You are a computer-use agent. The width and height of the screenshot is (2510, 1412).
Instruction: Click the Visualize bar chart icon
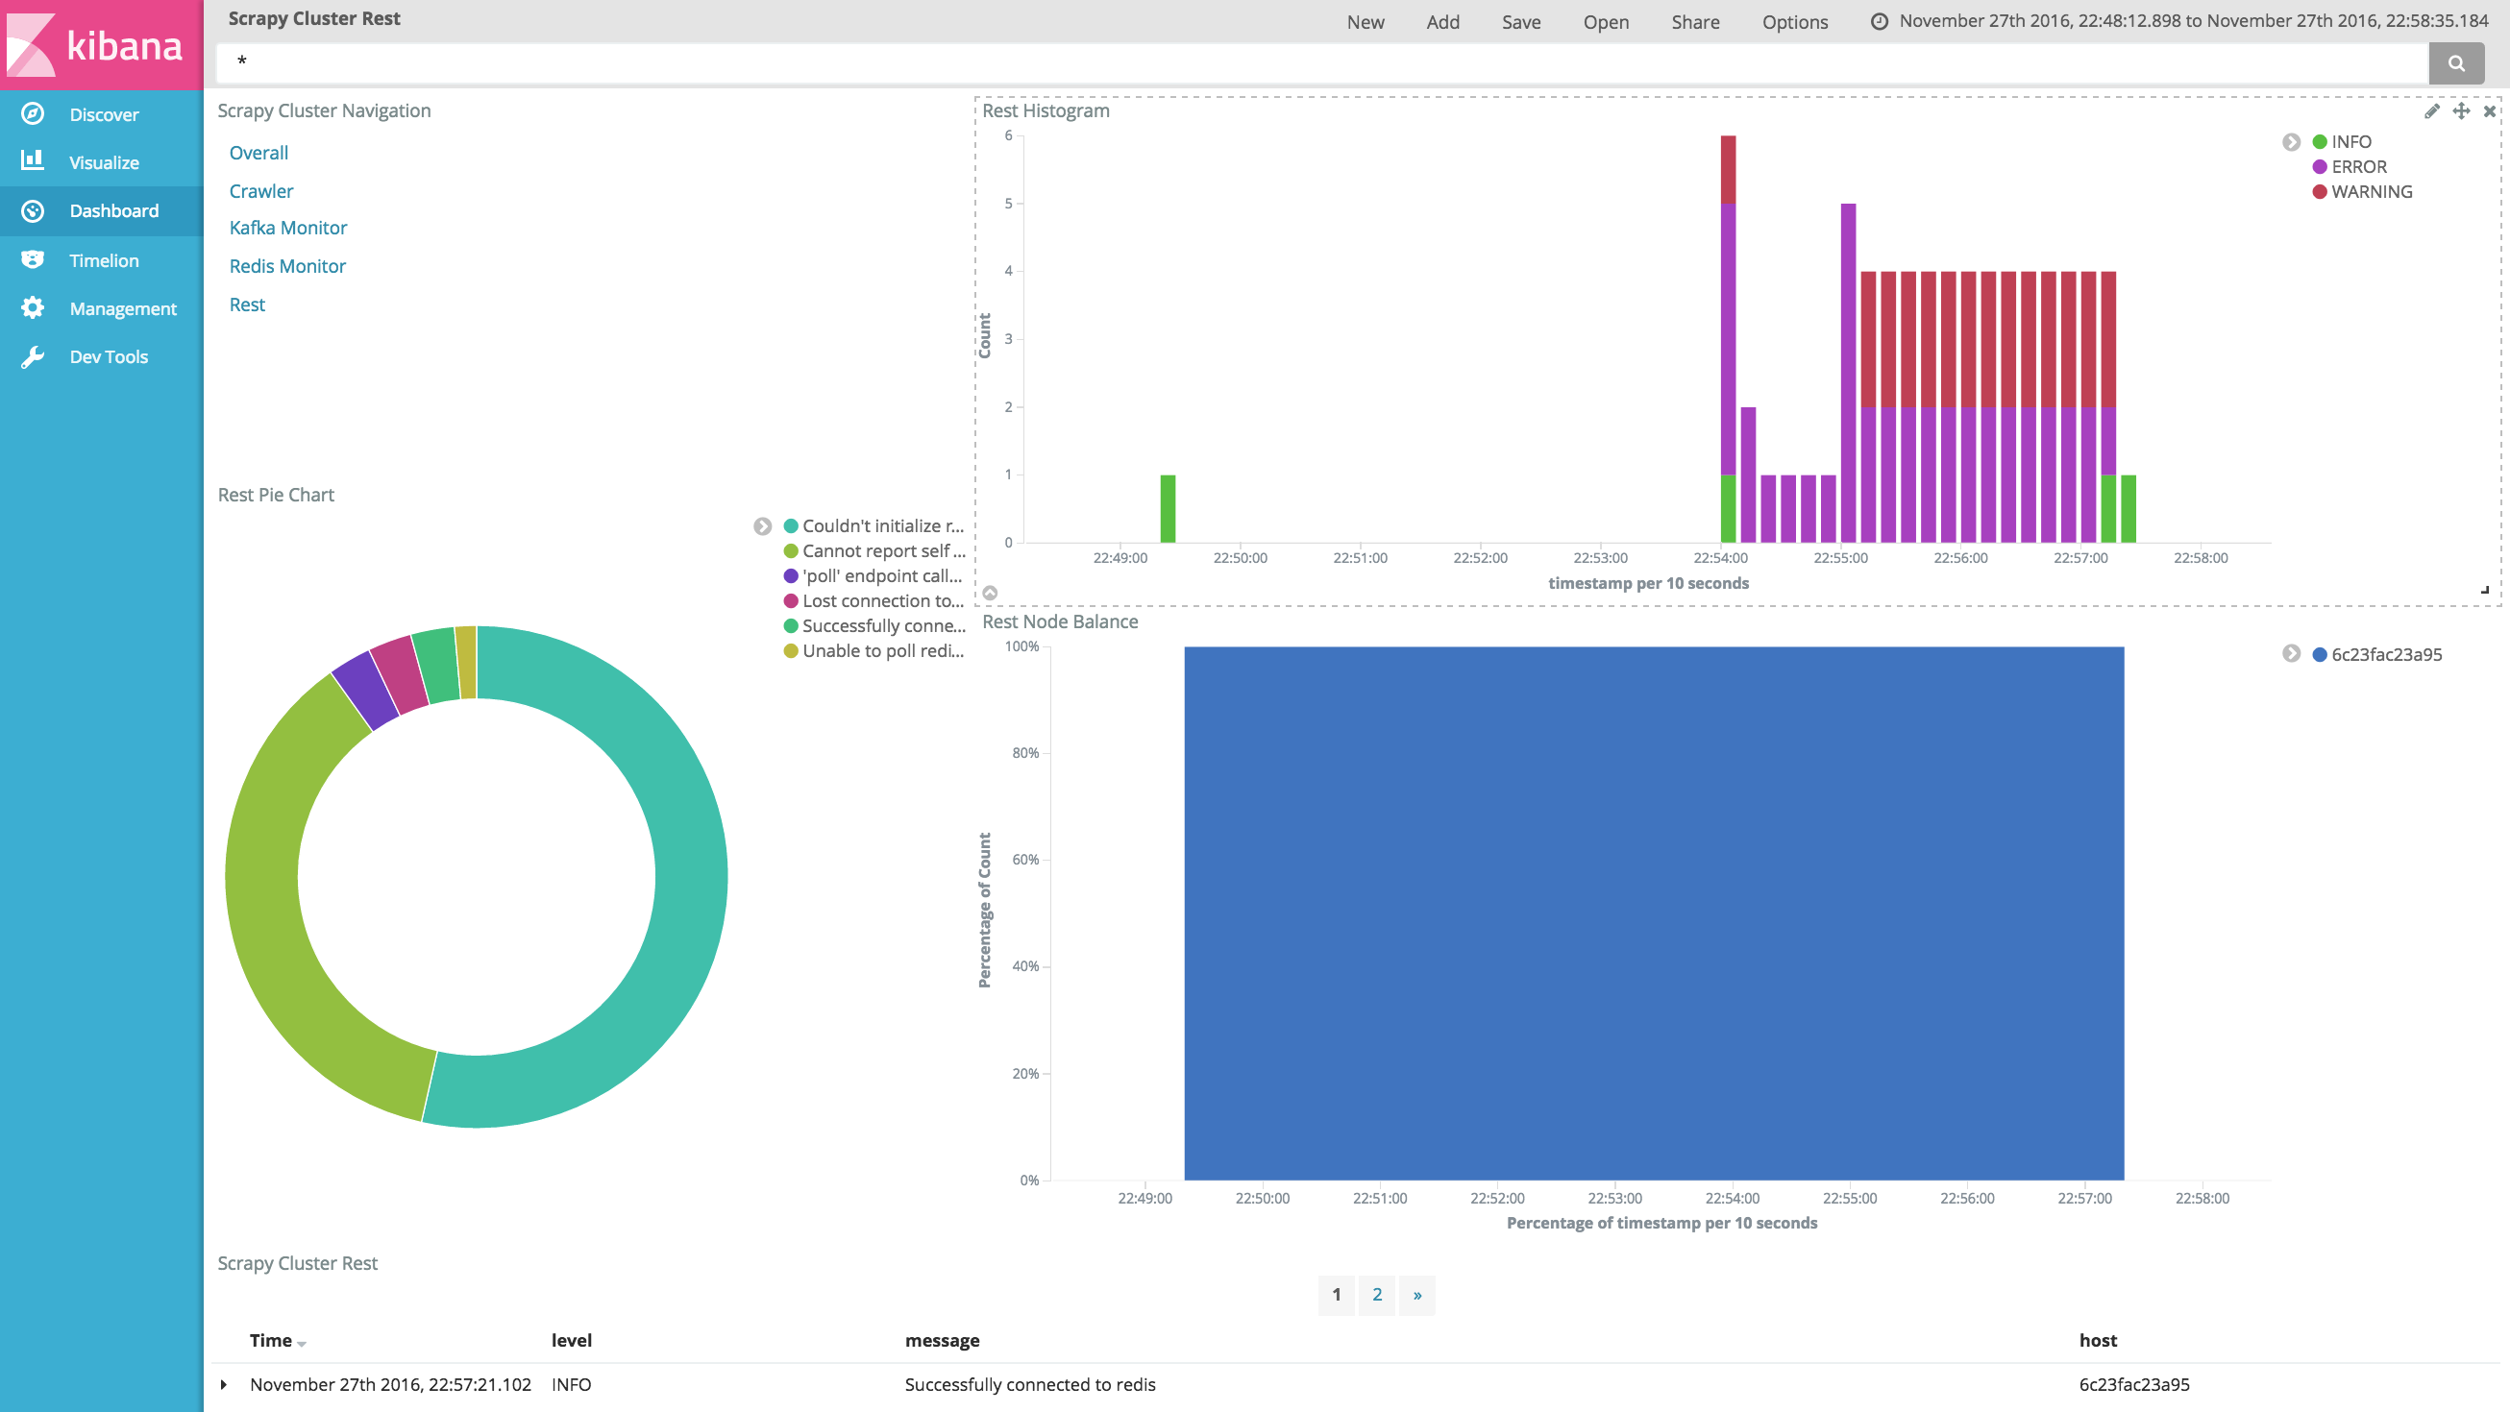point(32,161)
